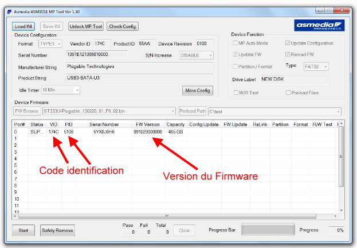Click the horizontal scrollbar of the port list

pyautogui.click(x=167, y=216)
